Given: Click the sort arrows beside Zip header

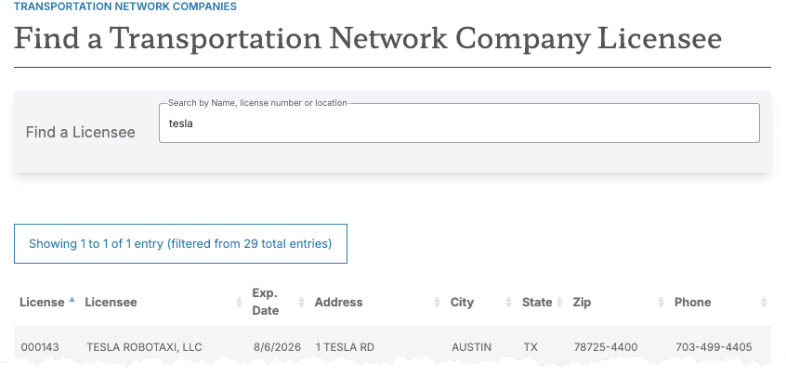Looking at the screenshot, I should click(662, 303).
